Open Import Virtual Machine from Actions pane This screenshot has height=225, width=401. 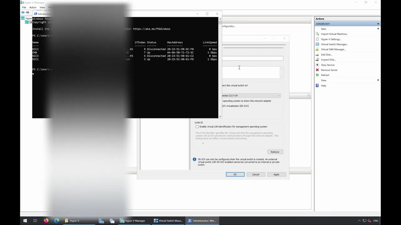334,34
